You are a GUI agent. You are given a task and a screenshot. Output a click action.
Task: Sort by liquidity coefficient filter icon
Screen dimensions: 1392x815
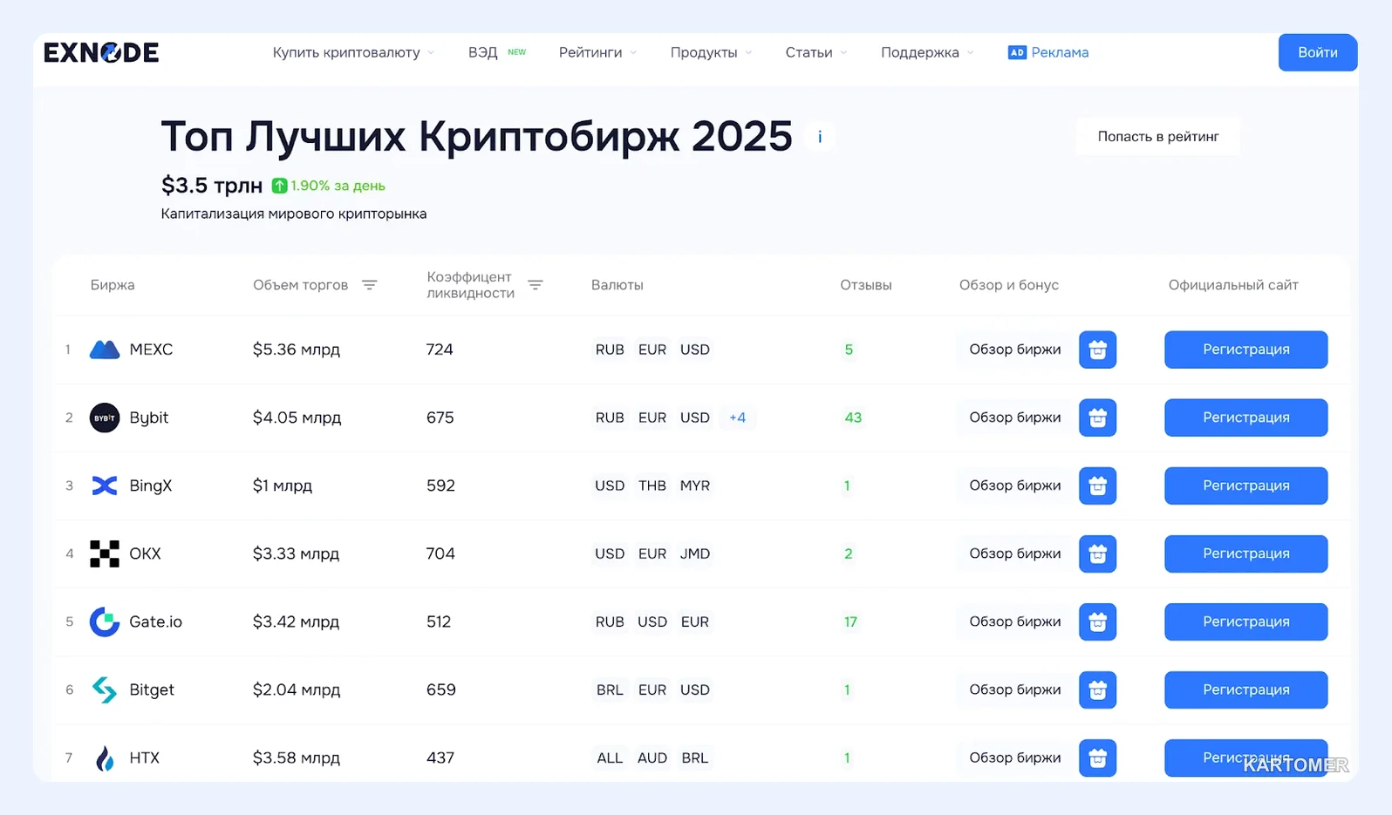click(x=536, y=285)
